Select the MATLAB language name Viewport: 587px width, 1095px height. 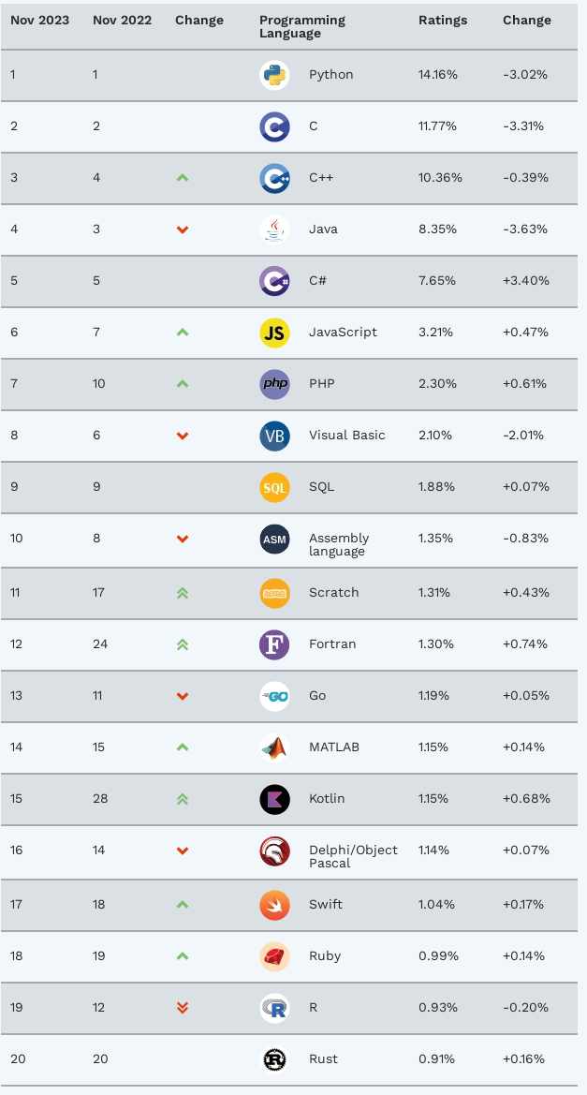335,747
